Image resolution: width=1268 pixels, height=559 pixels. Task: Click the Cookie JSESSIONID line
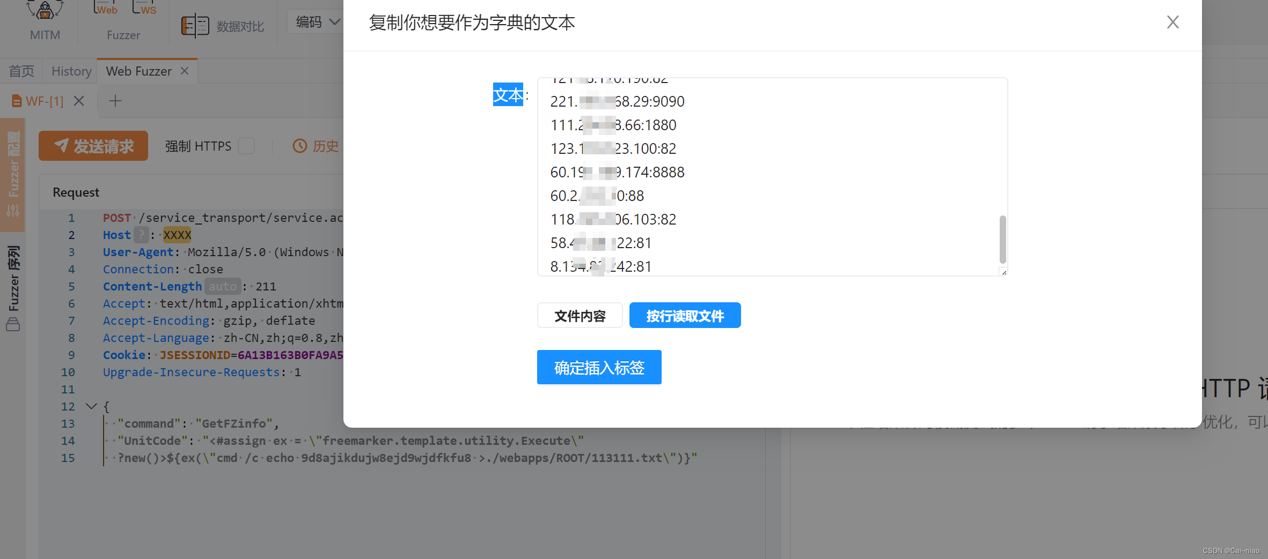click(x=223, y=355)
